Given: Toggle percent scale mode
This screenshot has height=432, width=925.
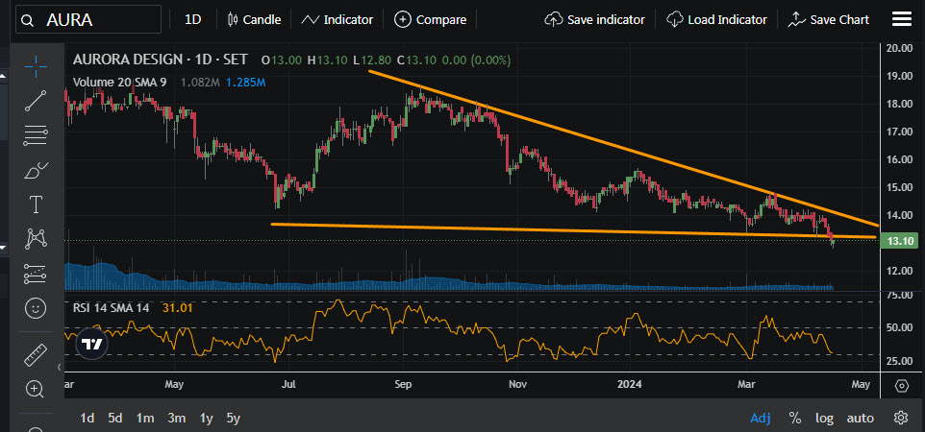Looking at the screenshot, I should 795,418.
